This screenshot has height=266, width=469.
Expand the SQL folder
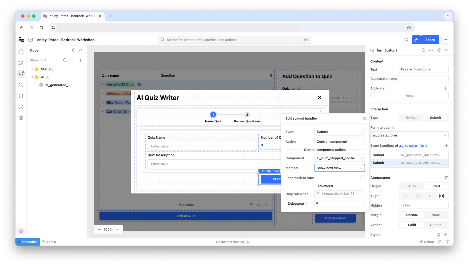pyautogui.click(x=32, y=69)
